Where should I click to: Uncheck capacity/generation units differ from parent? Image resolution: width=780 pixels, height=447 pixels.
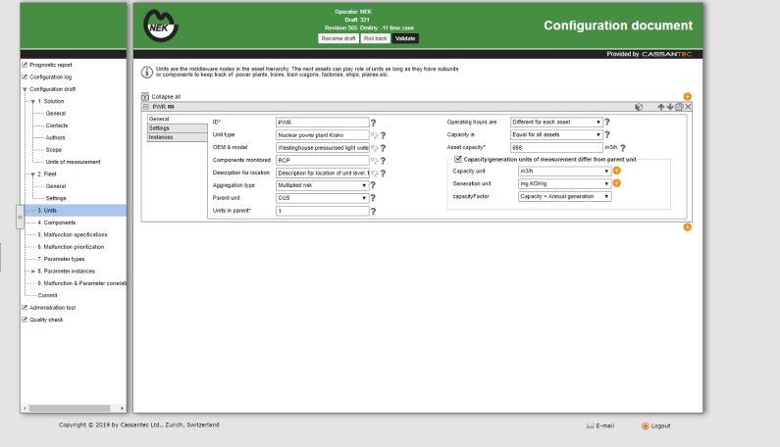(458, 159)
